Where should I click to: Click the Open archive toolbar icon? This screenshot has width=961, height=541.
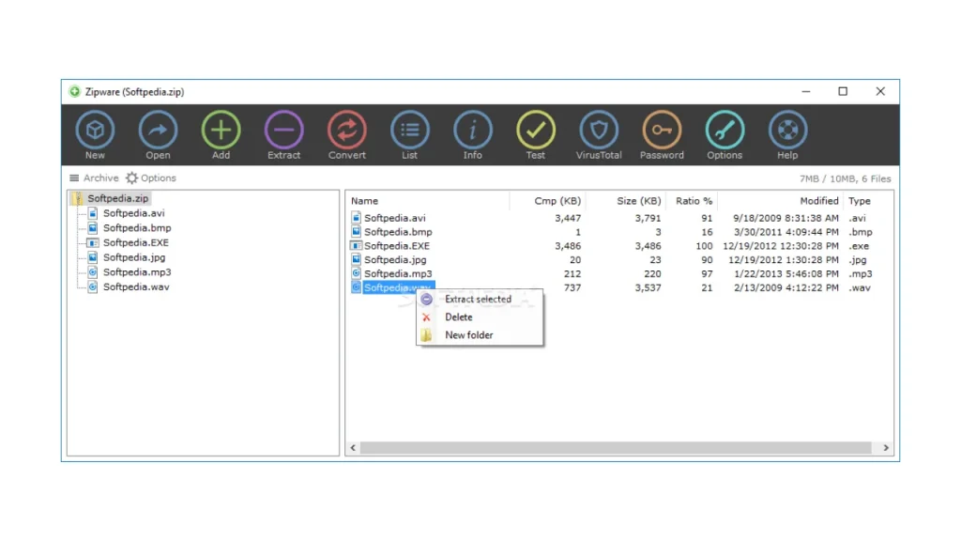tap(158, 130)
